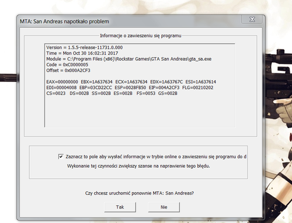The width and height of the screenshot is (292, 223).
Task: Click the Tak button to restart MTA
Action: (120, 207)
